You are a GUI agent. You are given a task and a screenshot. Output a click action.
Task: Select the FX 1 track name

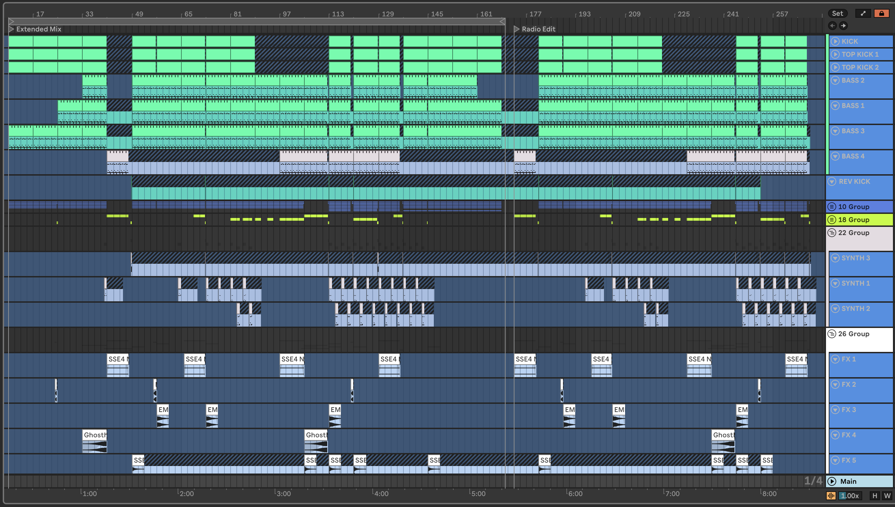[x=848, y=359]
